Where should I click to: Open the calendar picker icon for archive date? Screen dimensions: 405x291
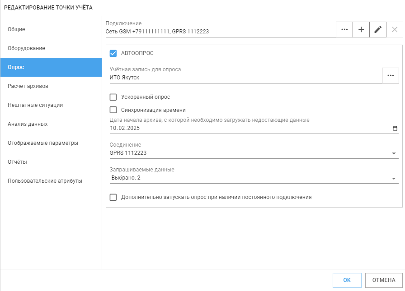[395, 129]
